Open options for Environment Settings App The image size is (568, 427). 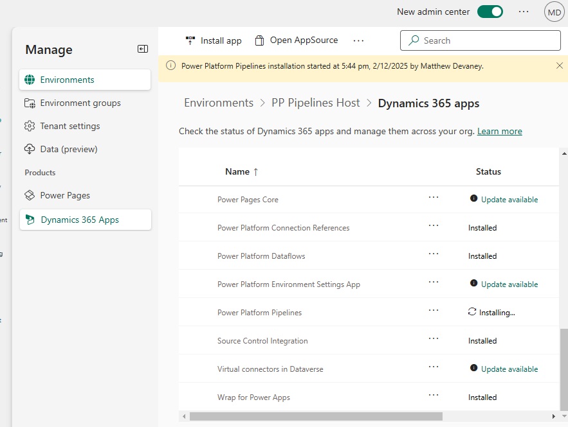tap(434, 282)
